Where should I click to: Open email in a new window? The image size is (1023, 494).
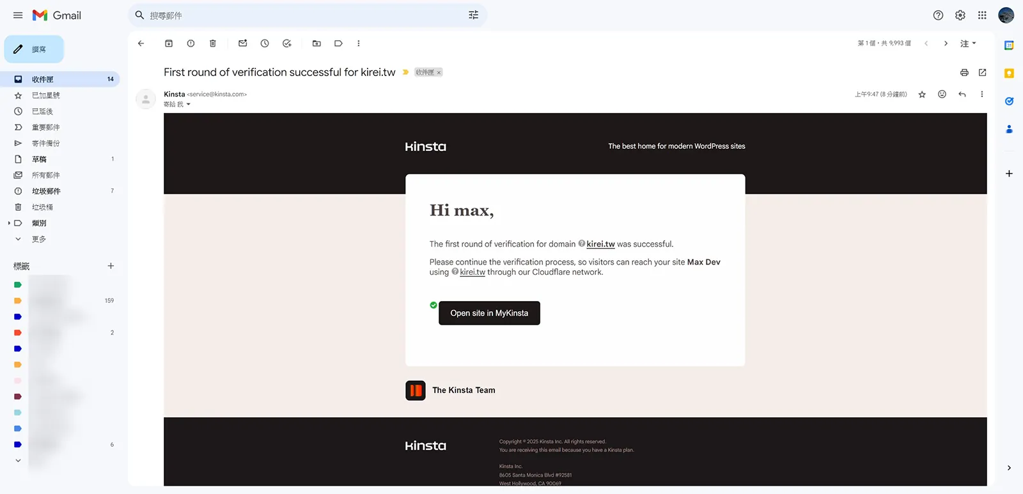[x=983, y=72]
